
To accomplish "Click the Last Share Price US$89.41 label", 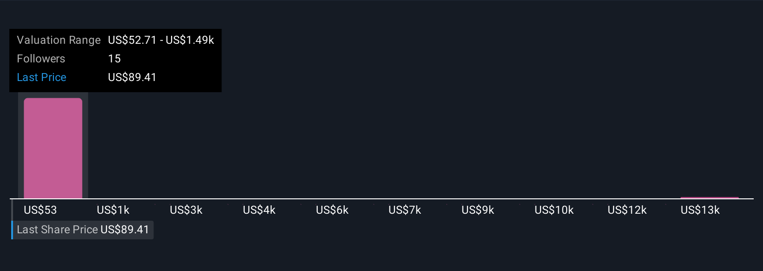I will 83,230.
